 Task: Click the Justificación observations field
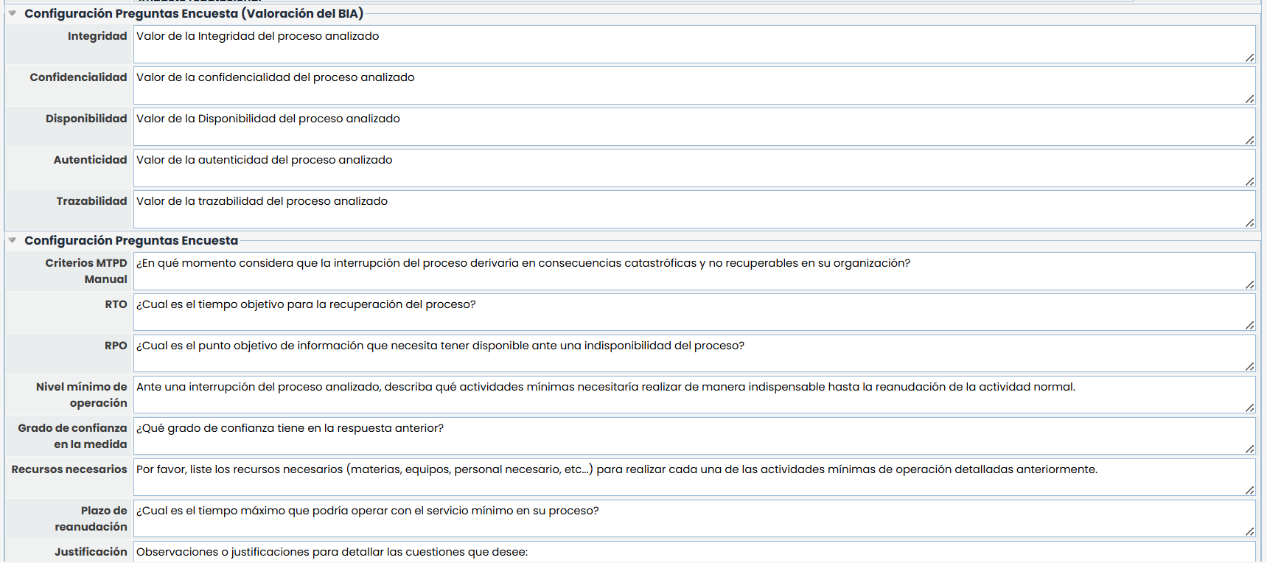693,553
